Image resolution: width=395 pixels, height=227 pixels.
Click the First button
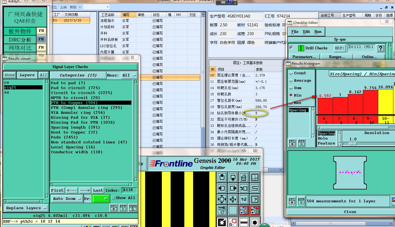pyautogui.click(x=57, y=190)
